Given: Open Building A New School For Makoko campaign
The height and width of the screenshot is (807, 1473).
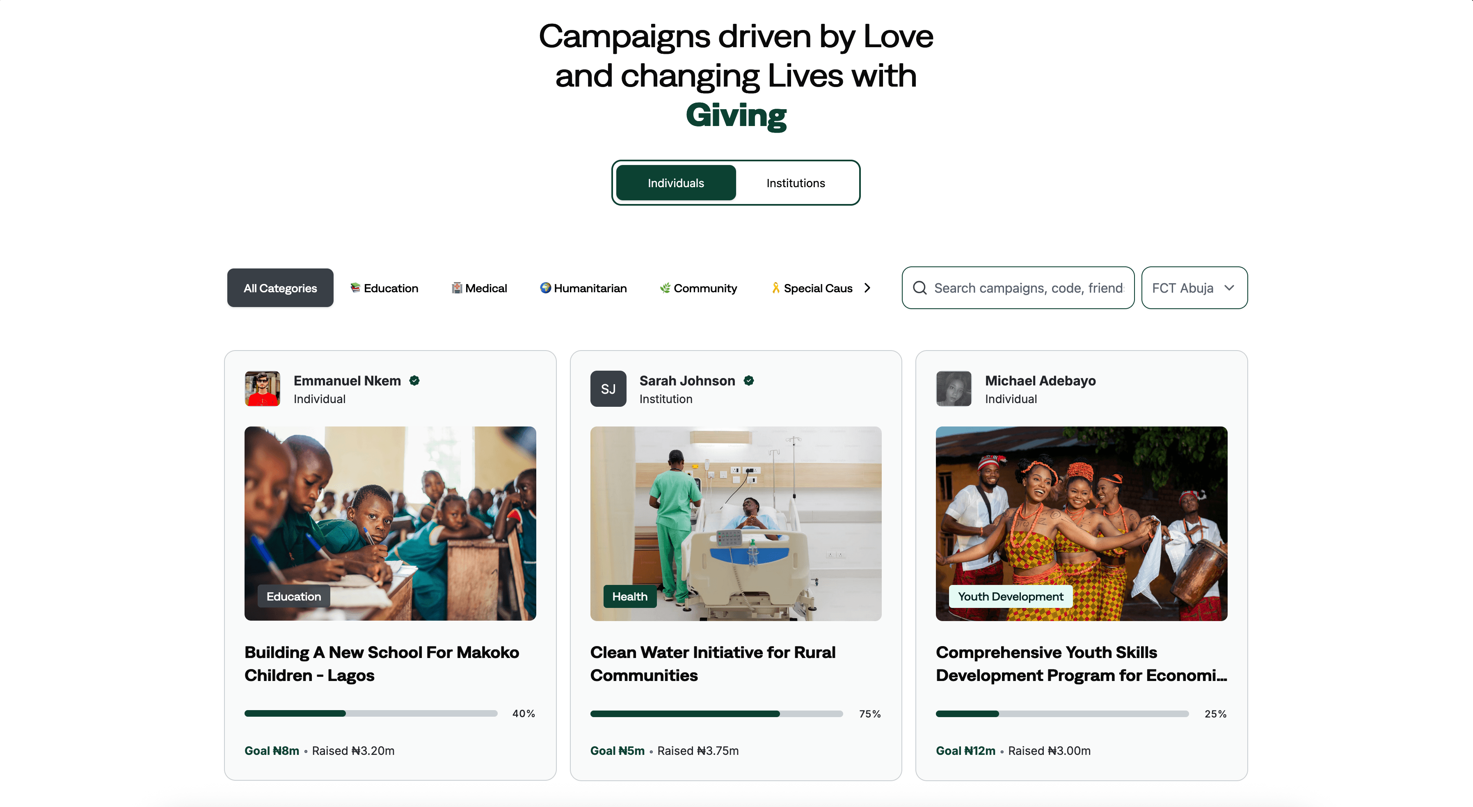Looking at the screenshot, I should (382, 663).
